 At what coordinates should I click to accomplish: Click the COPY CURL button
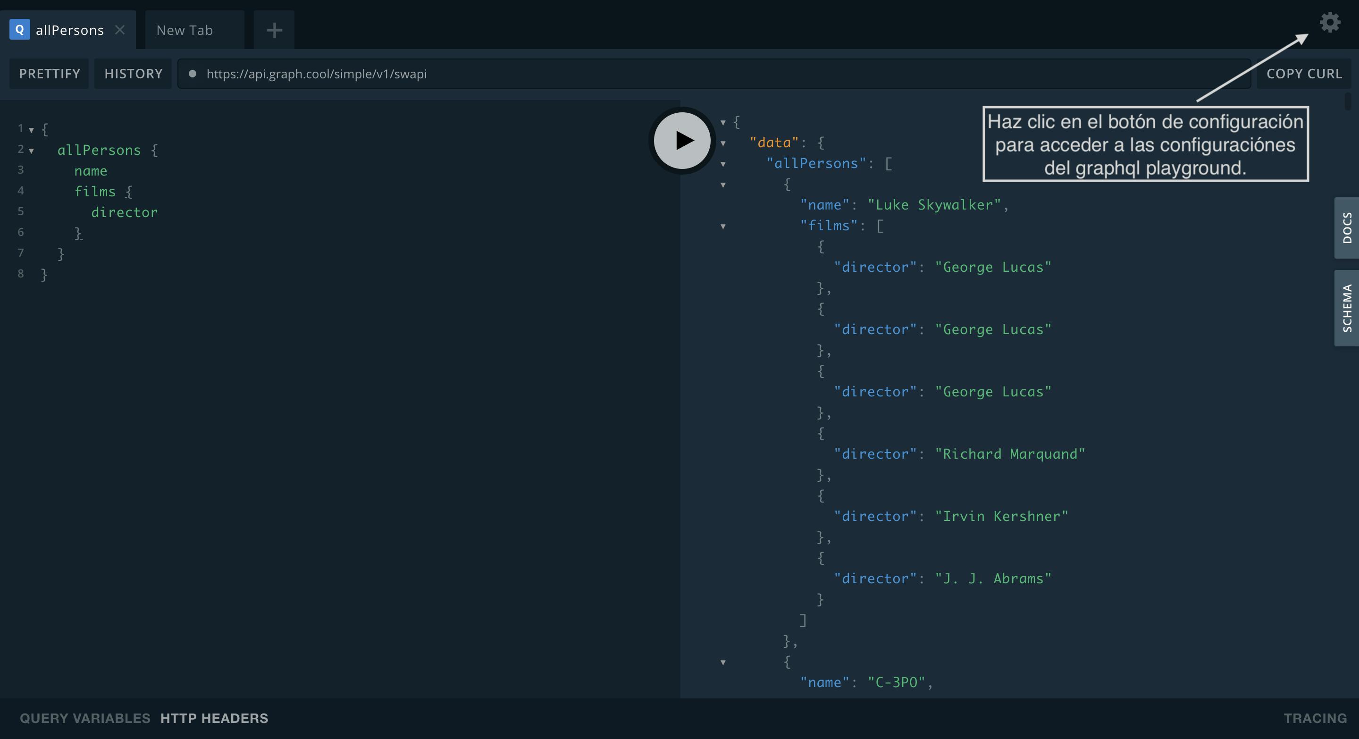1304,74
